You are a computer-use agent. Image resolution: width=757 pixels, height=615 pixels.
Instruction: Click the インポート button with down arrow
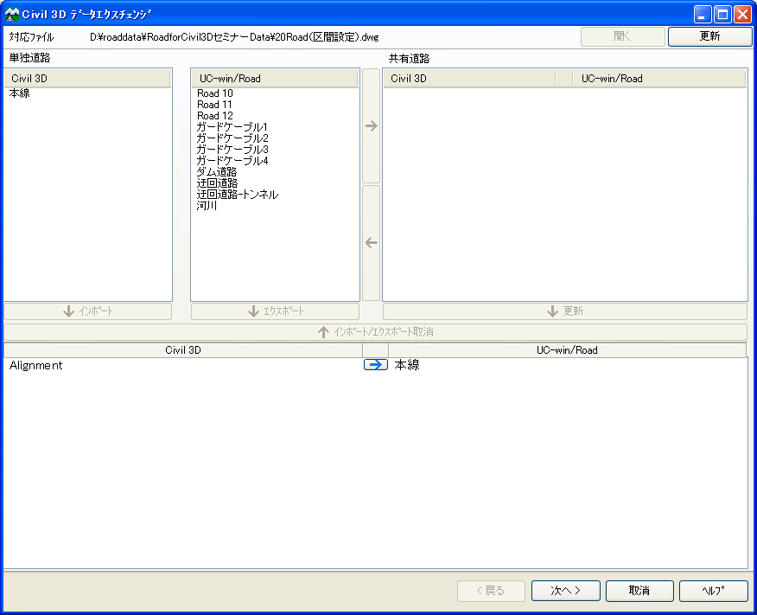(88, 311)
